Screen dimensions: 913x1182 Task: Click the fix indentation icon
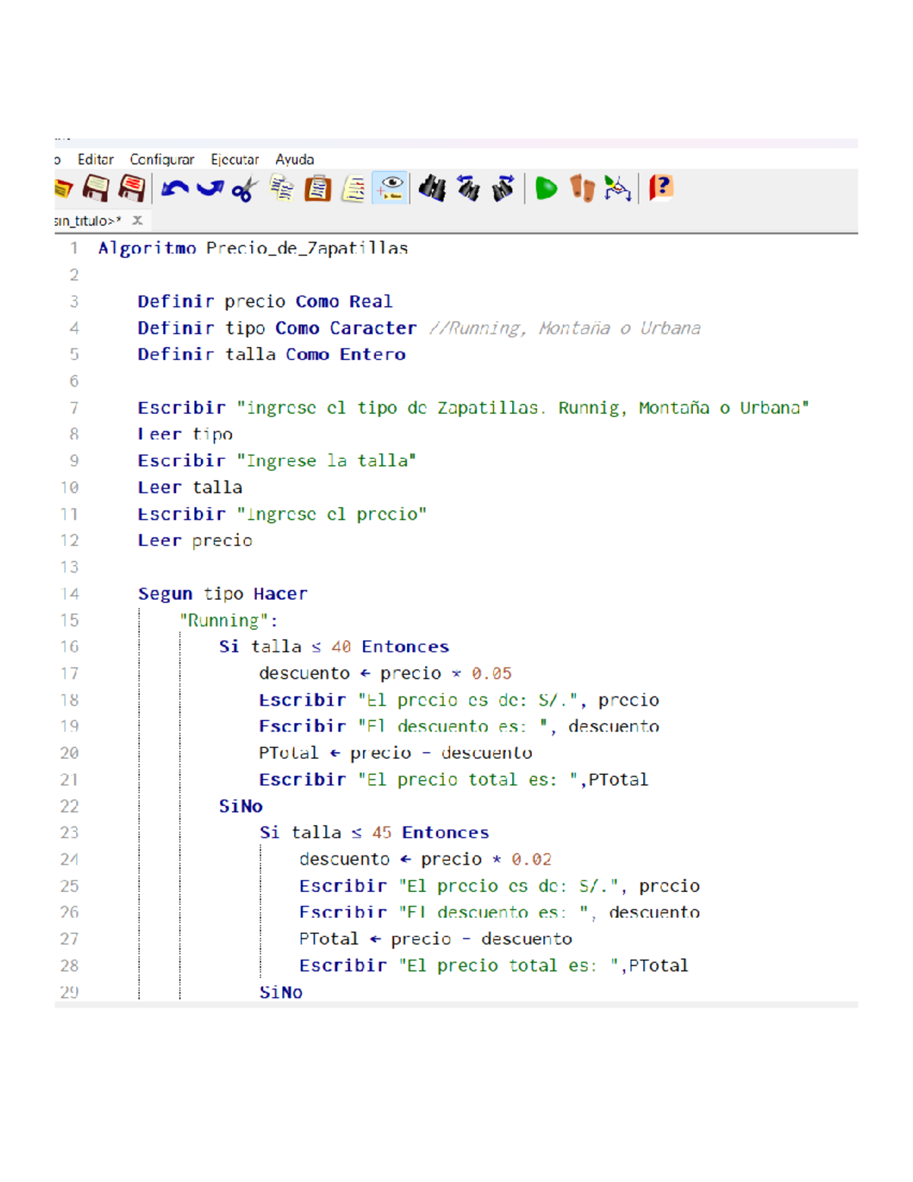pyautogui.click(x=354, y=188)
